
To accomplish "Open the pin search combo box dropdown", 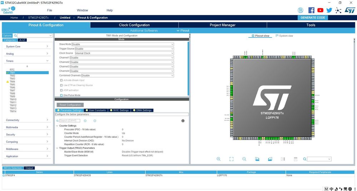I will tap(329, 159).
